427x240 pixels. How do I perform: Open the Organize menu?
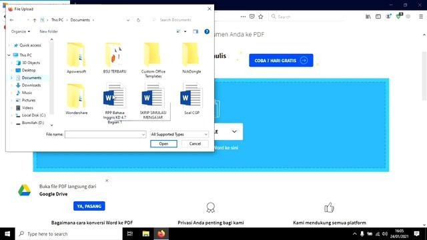(x=21, y=31)
